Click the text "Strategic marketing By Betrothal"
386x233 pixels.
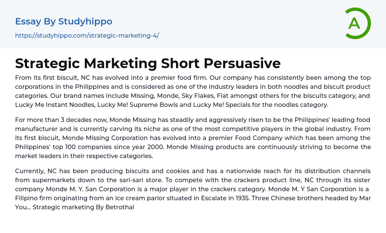point(83,207)
